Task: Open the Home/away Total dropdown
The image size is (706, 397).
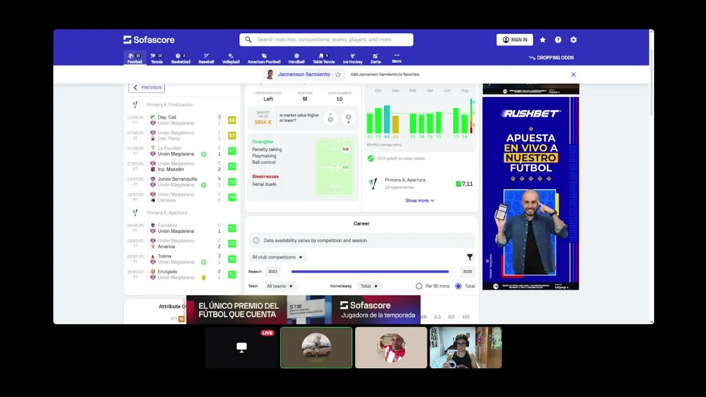Action: (369, 286)
